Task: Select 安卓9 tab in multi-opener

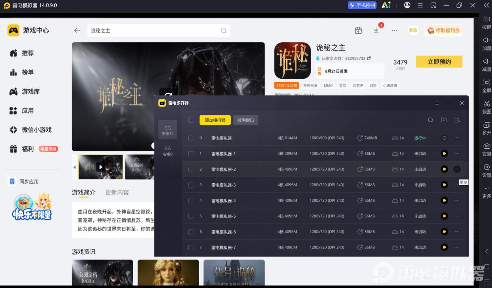Action: point(168,151)
